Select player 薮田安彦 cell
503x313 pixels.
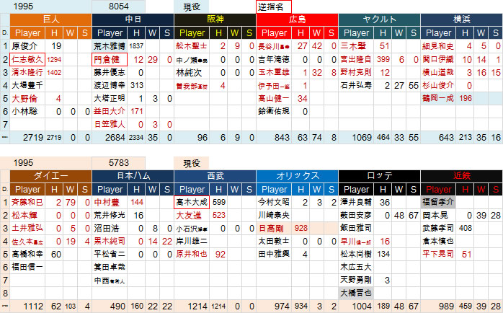(356, 216)
